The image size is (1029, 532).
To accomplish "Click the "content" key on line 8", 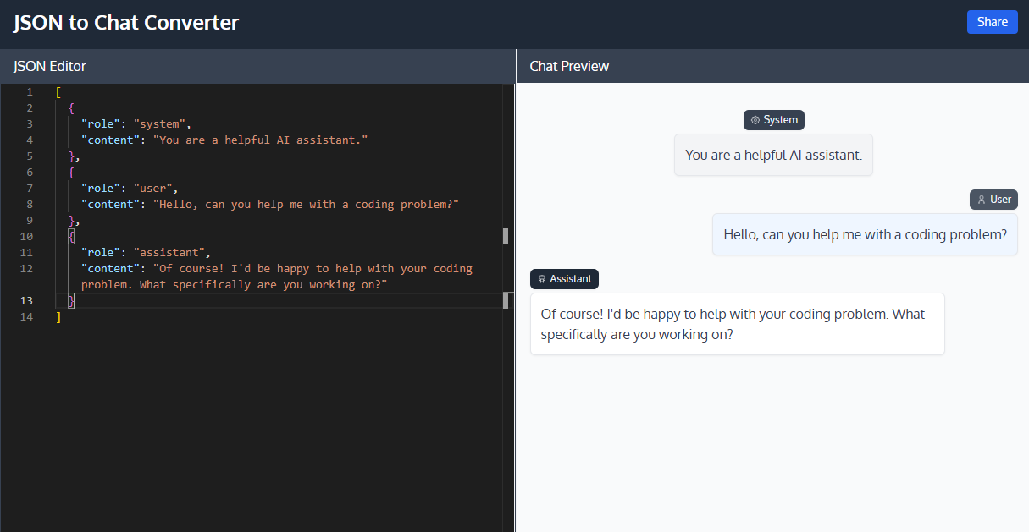I will (x=110, y=204).
